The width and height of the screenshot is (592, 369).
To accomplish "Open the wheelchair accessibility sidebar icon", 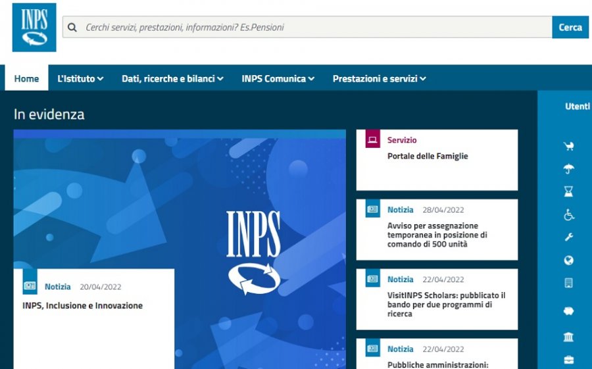I will tap(568, 214).
